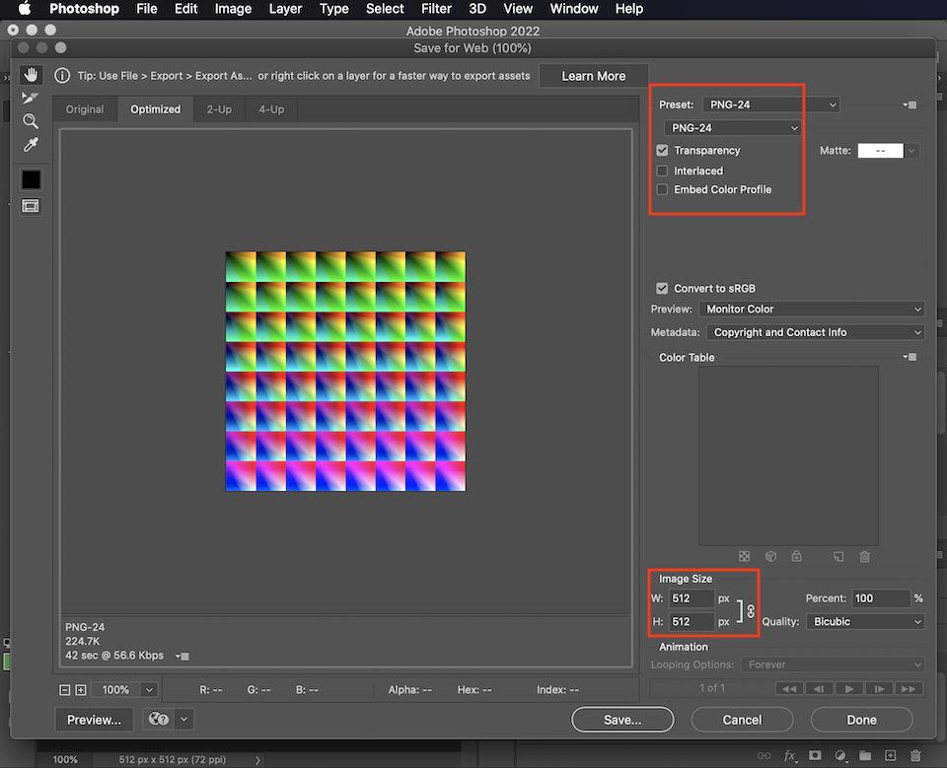The image size is (947, 768).
Task: Open the Quality Bicubic dropdown
Action: pyautogui.click(x=865, y=621)
